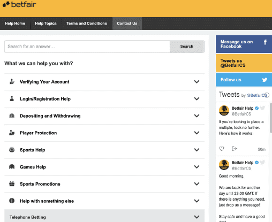This screenshot has height=222, width=272.
Task: Click the Twitter bird icon on Good morning tweet
Action: 262,162
